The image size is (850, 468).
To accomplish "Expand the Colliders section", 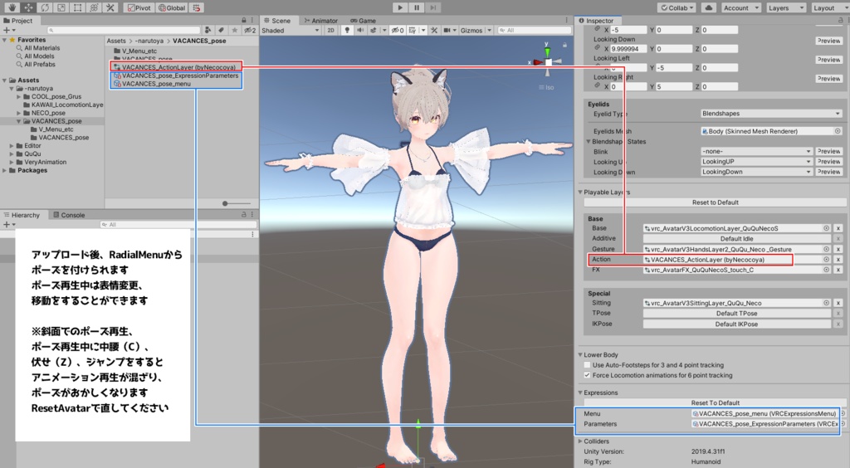I will 580,441.
